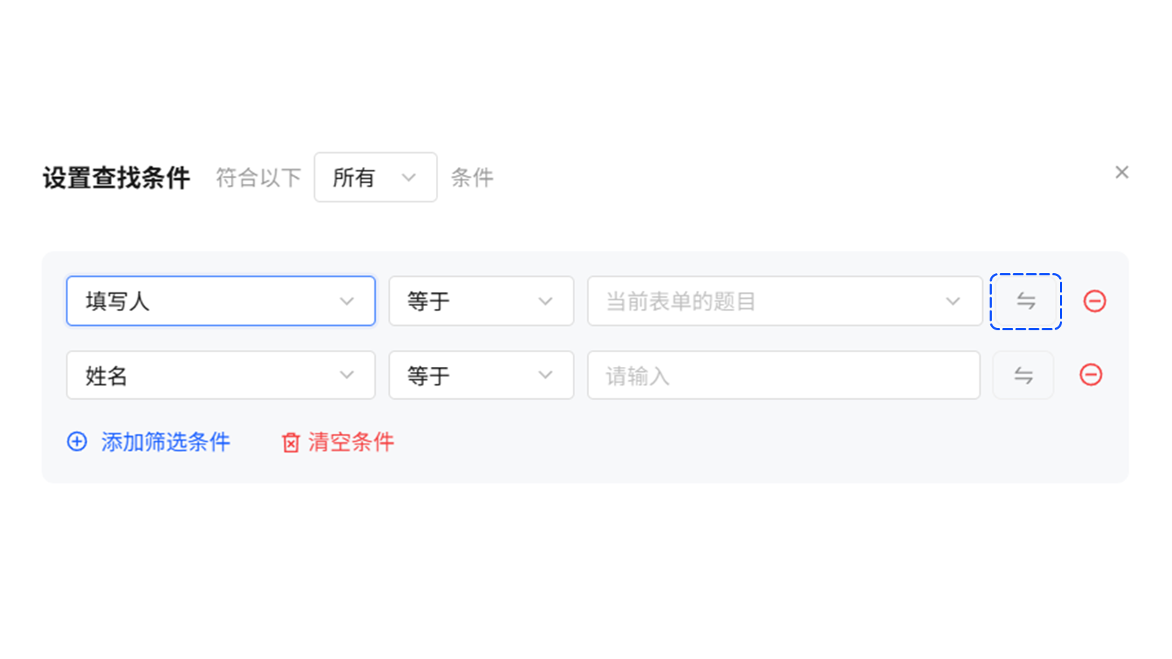The height and width of the screenshot is (659, 1172).
Task: Click the red trash icon before 清空条件
Action: coord(291,442)
